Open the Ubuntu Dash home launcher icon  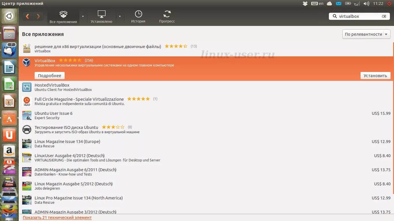[x=9, y=16]
